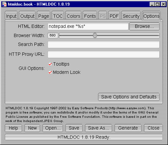The height and width of the screenshot is (145, 168).
Task: Click the Browser Width slider handle
Action: tap(95, 35)
